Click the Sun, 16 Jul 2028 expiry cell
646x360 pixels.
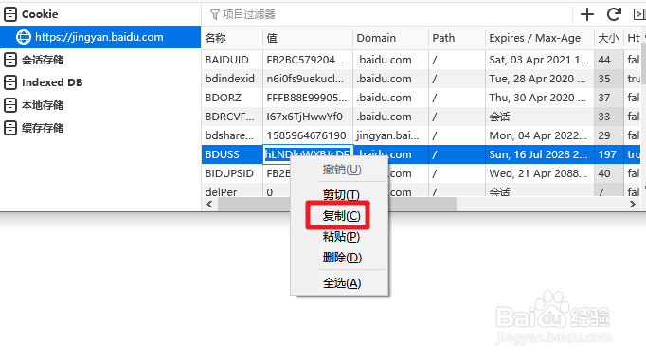tap(540, 154)
